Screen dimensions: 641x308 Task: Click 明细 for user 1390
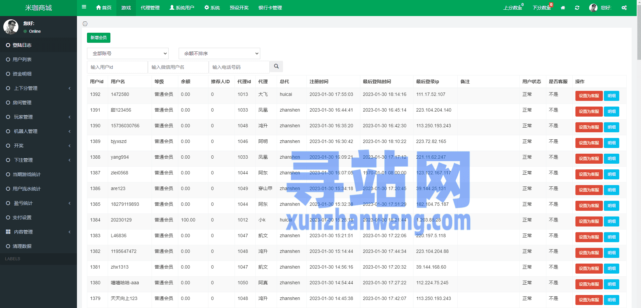(x=612, y=127)
